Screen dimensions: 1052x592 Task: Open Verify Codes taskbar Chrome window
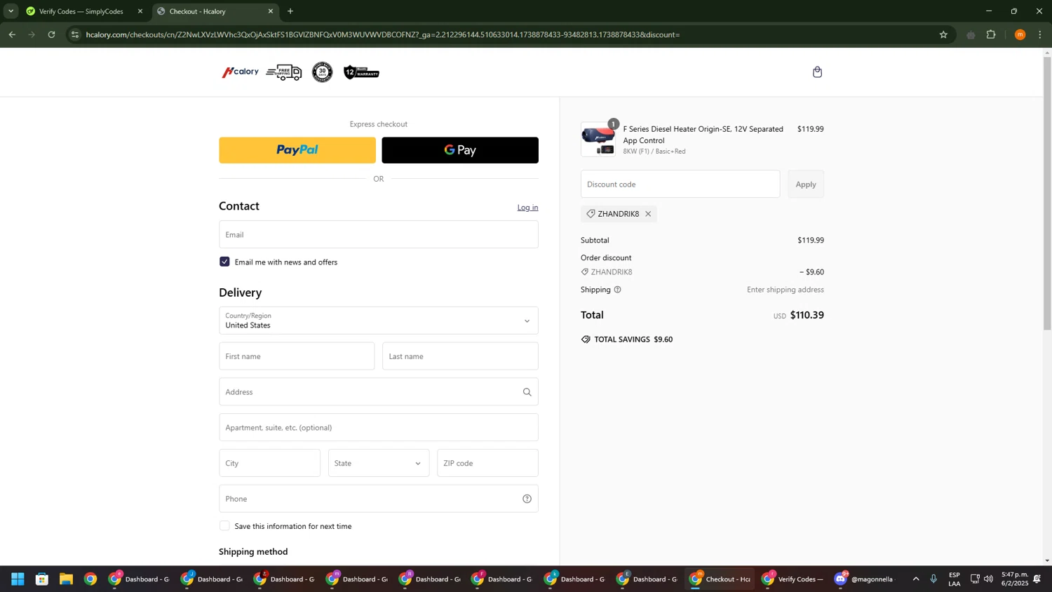(x=793, y=579)
